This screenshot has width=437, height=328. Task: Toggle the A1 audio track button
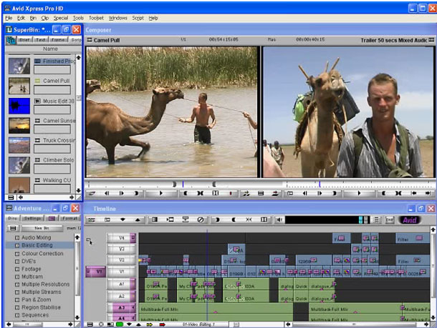[x=122, y=284]
